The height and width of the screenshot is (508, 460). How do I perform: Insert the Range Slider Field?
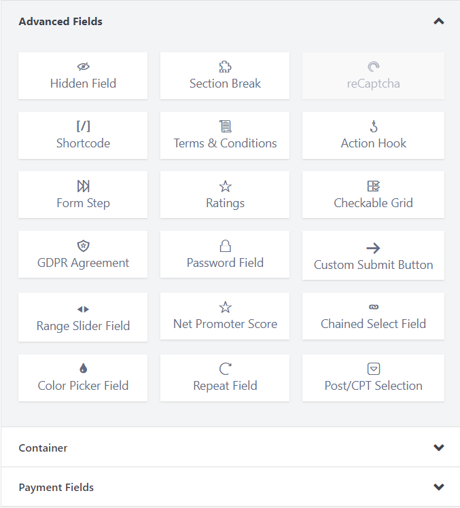coord(83,318)
